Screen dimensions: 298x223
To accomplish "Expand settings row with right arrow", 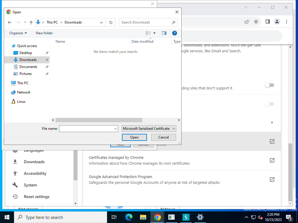I will coord(272,123).
